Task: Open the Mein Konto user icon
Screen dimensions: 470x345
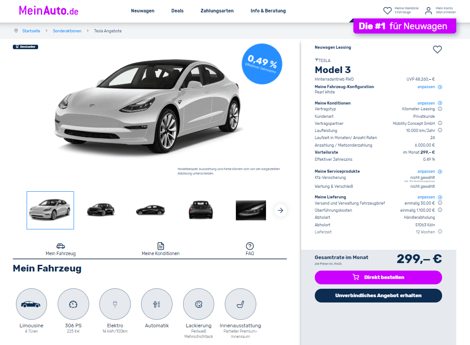Action: (429, 11)
